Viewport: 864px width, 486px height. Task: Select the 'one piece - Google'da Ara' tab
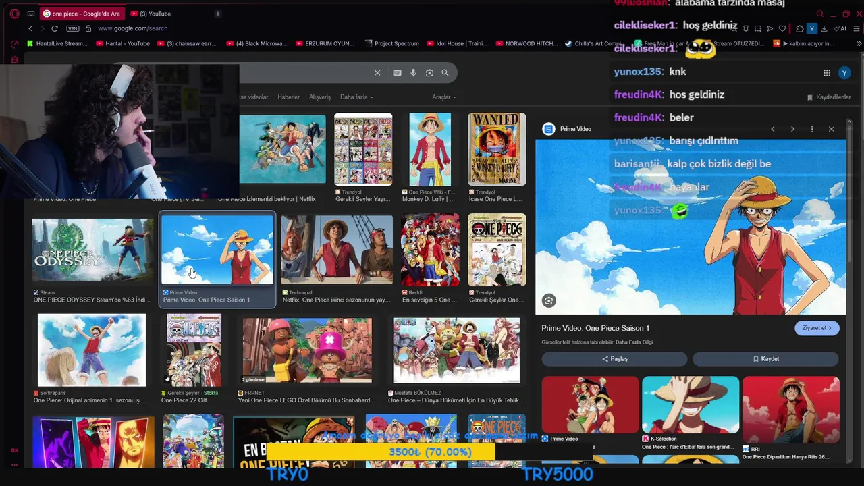81,13
